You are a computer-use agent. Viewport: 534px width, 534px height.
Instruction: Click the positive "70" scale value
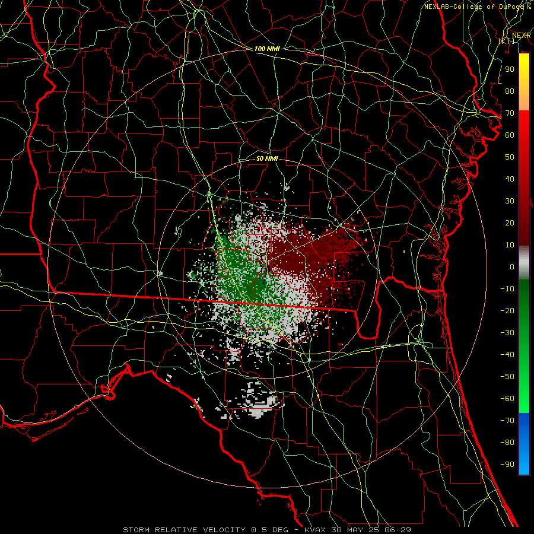pos(510,113)
